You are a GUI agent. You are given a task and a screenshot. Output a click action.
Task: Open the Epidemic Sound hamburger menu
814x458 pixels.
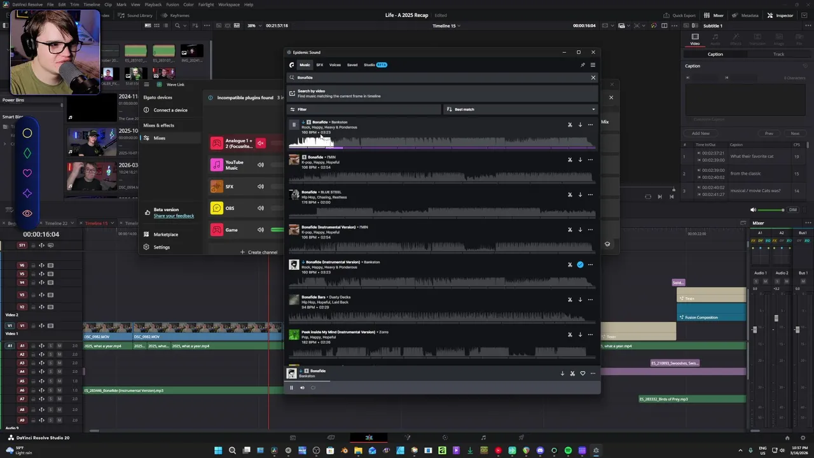pos(593,65)
